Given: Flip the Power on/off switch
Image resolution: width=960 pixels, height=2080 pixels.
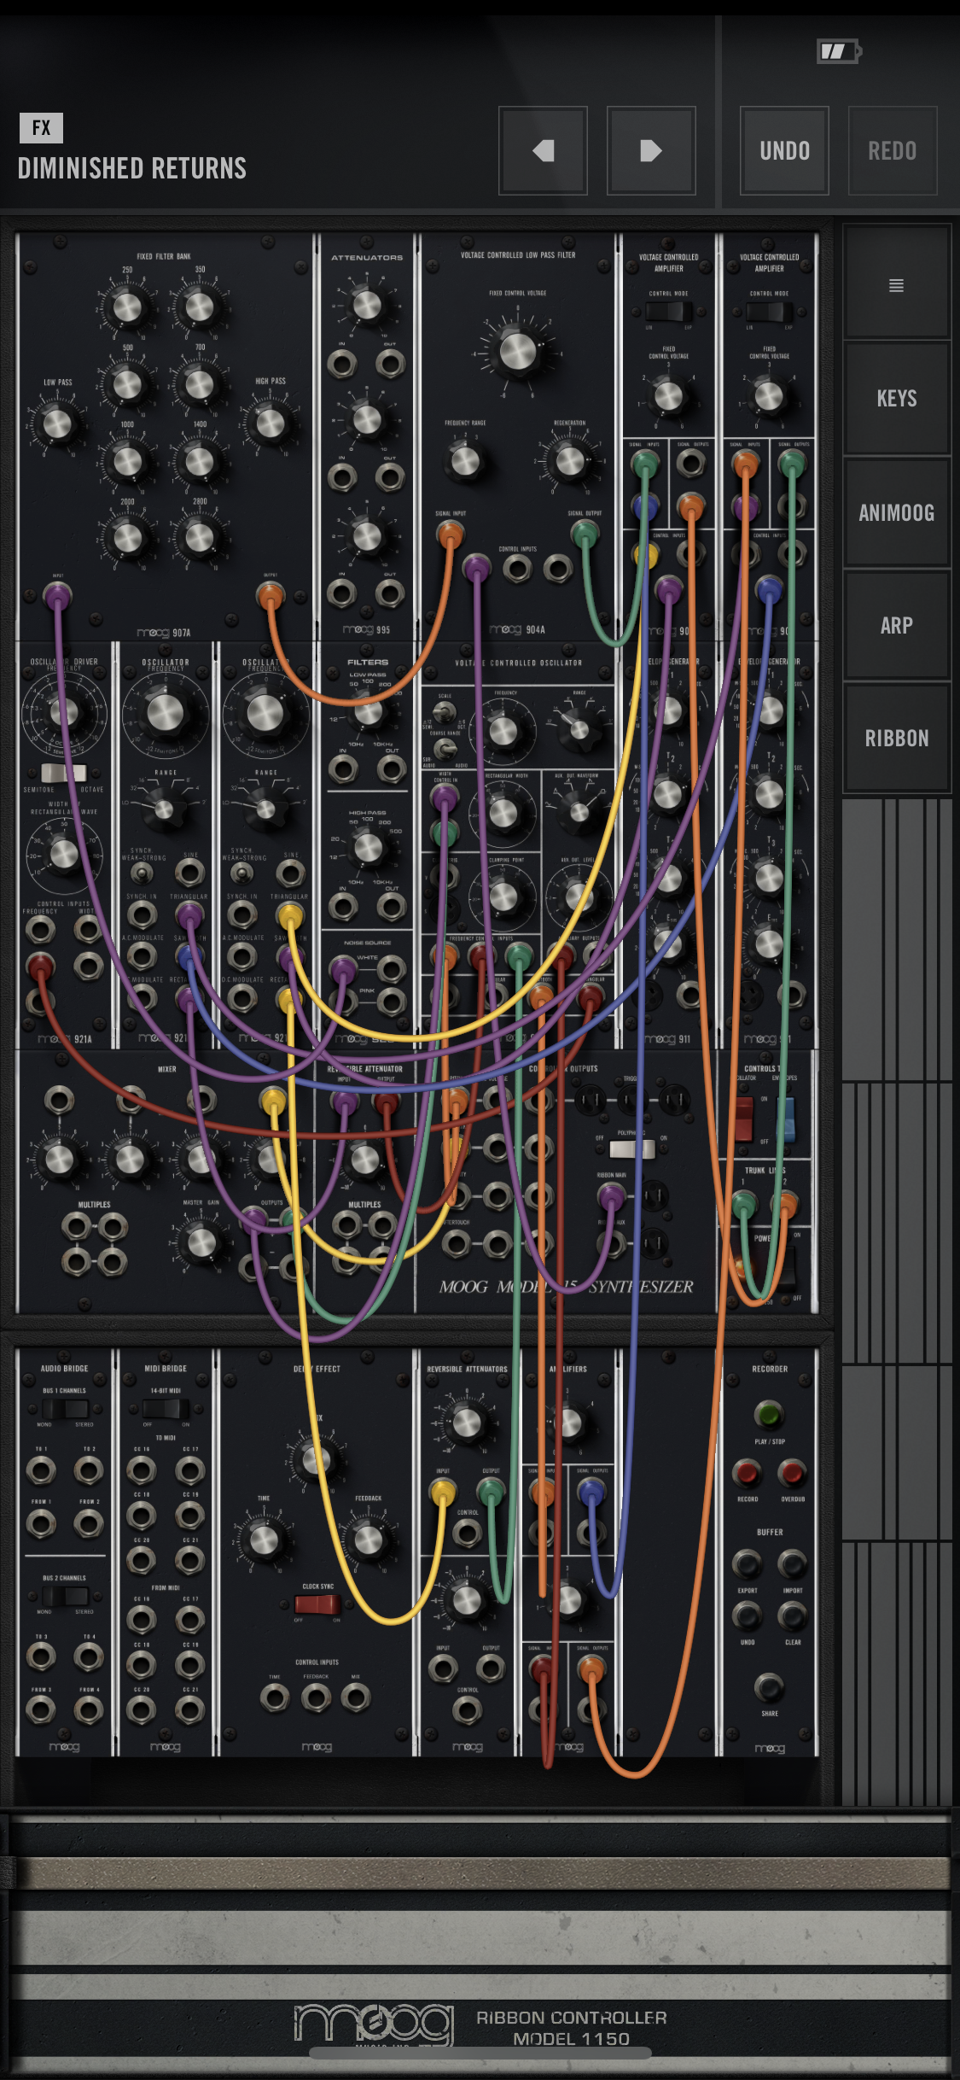Looking at the screenshot, I should click(786, 1267).
